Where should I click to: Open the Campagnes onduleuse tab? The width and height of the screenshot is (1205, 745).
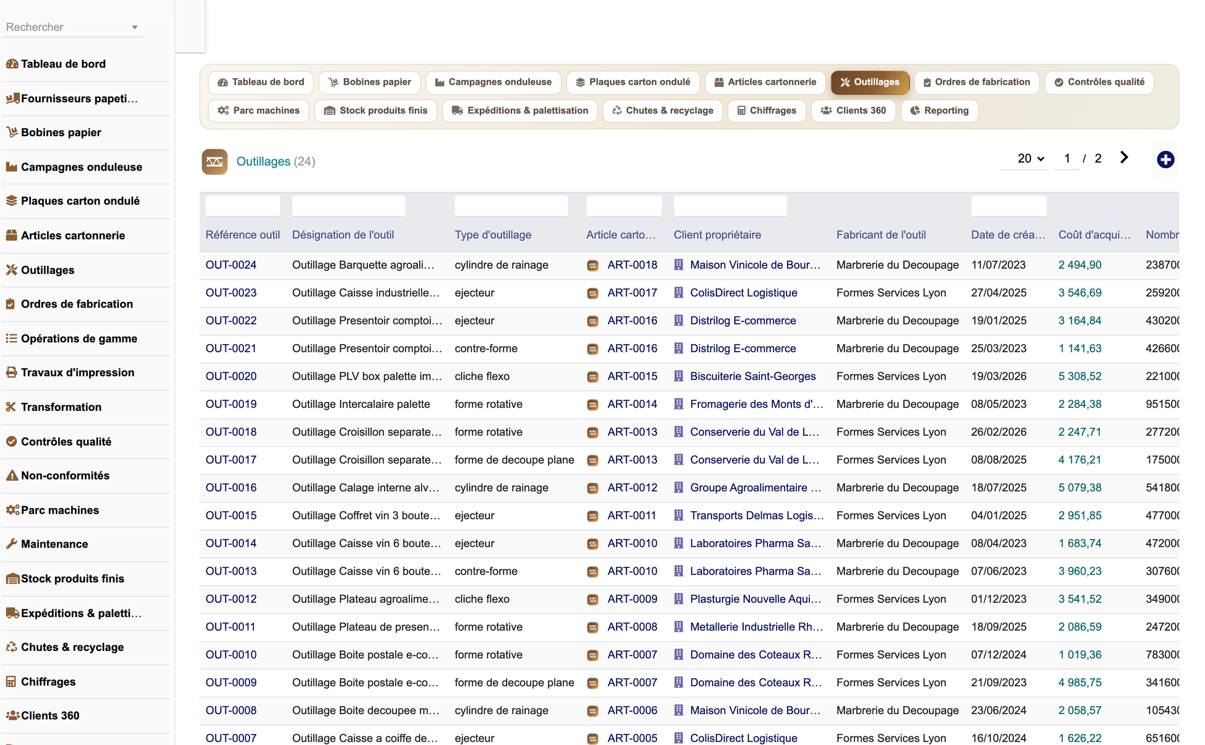coord(493,82)
